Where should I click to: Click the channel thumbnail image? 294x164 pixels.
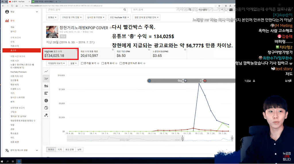[x=52, y=32]
